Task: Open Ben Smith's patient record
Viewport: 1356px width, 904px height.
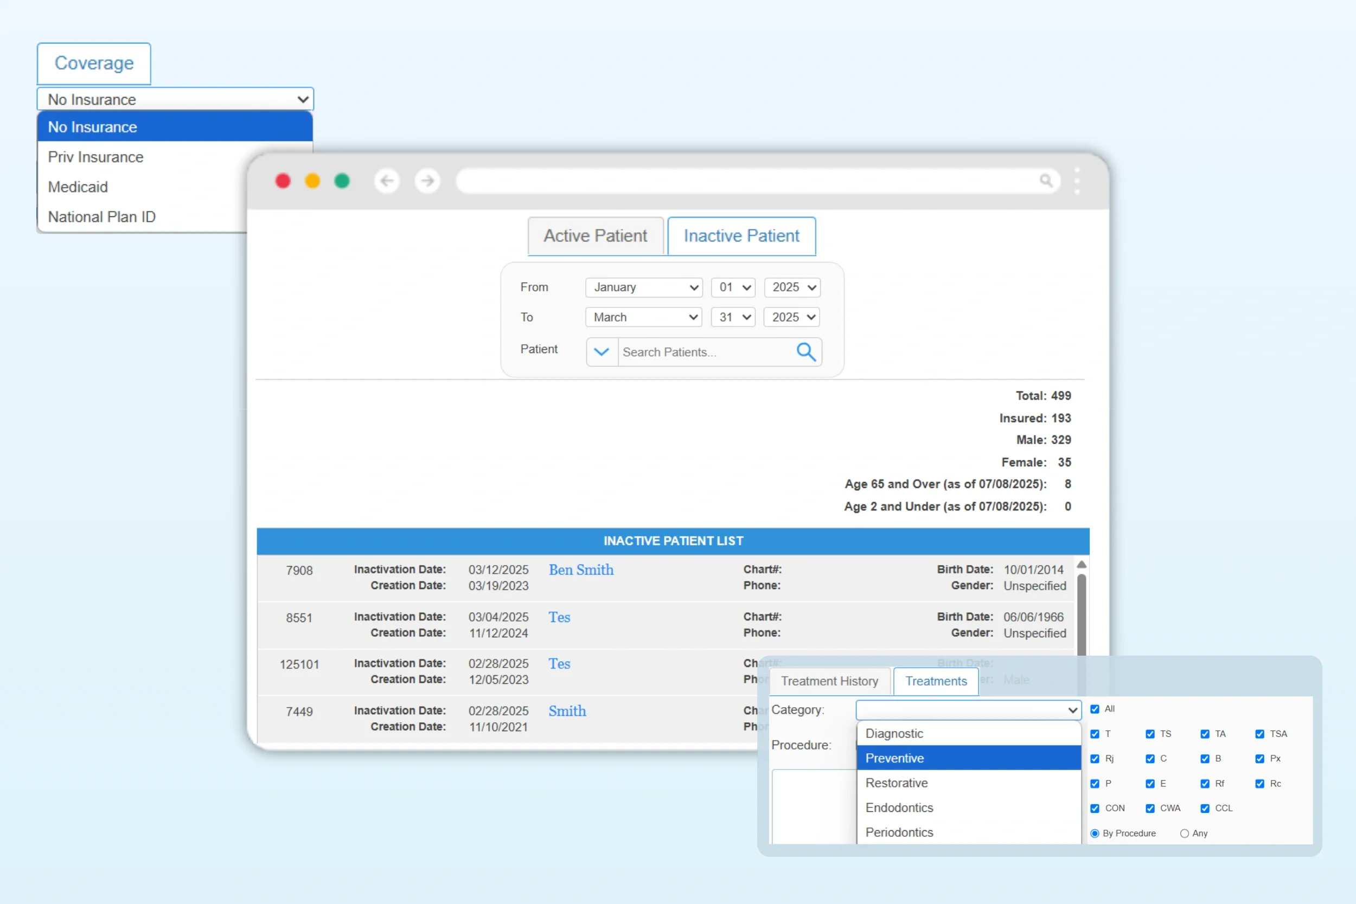Action: click(x=581, y=569)
